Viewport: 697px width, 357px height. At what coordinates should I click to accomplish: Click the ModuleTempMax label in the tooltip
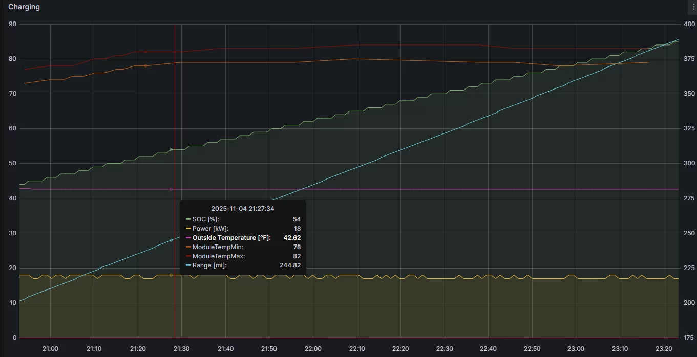pyautogui.click(x=219, y=256)
